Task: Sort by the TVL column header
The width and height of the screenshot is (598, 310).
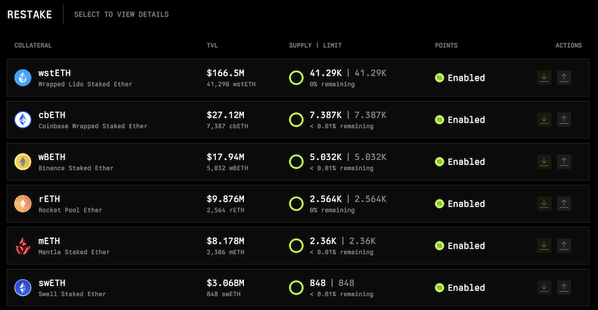Action: pyautogui.click(x=212, y=45)
